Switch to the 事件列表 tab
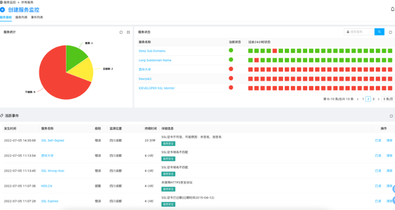 (37, 17)
